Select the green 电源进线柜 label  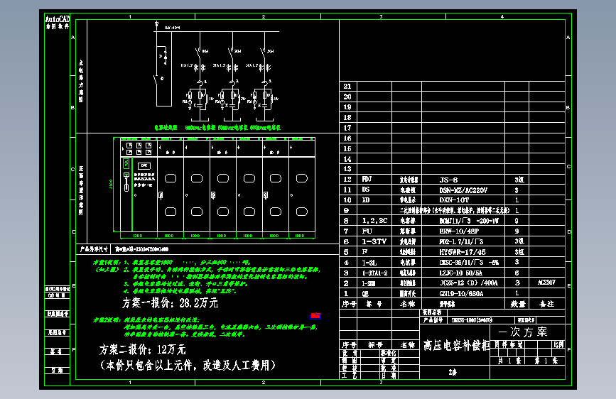(x=166, y=128)
